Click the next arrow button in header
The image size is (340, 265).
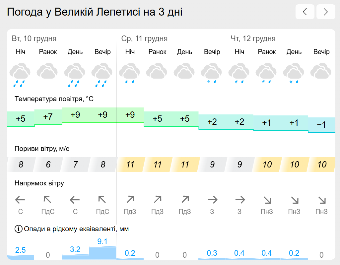coord(326,12)
